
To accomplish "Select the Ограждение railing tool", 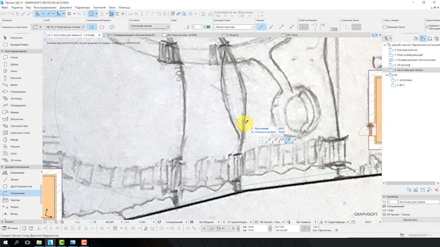I will pyautogui.click(x=21, y=105).
